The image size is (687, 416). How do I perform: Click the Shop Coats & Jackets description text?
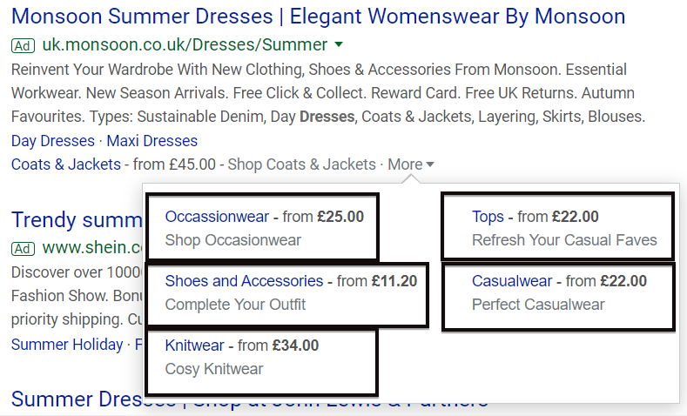click(301, 164)
